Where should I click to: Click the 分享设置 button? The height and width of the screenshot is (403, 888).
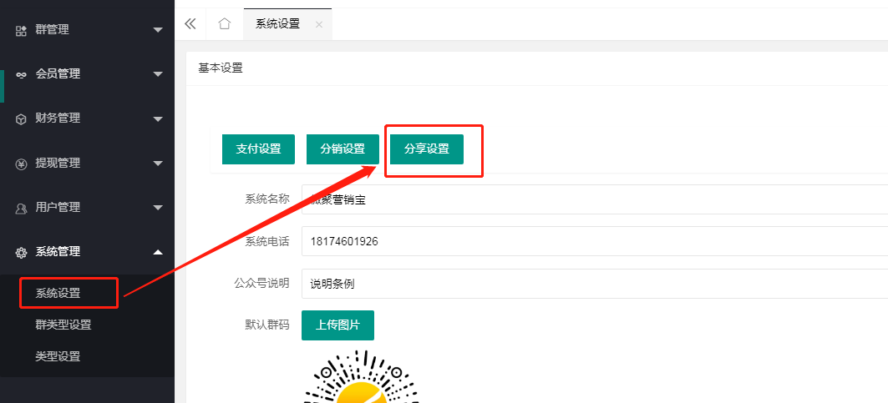tap(426, 149)
